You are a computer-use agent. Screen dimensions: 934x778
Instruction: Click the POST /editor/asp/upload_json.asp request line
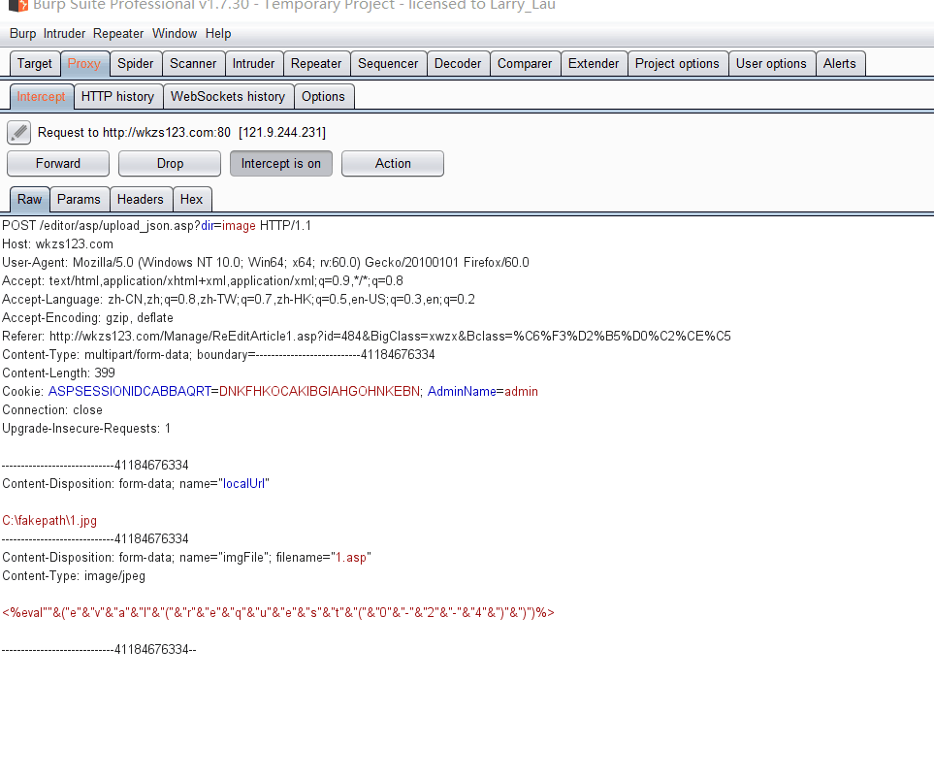click(x=157, y=226)
